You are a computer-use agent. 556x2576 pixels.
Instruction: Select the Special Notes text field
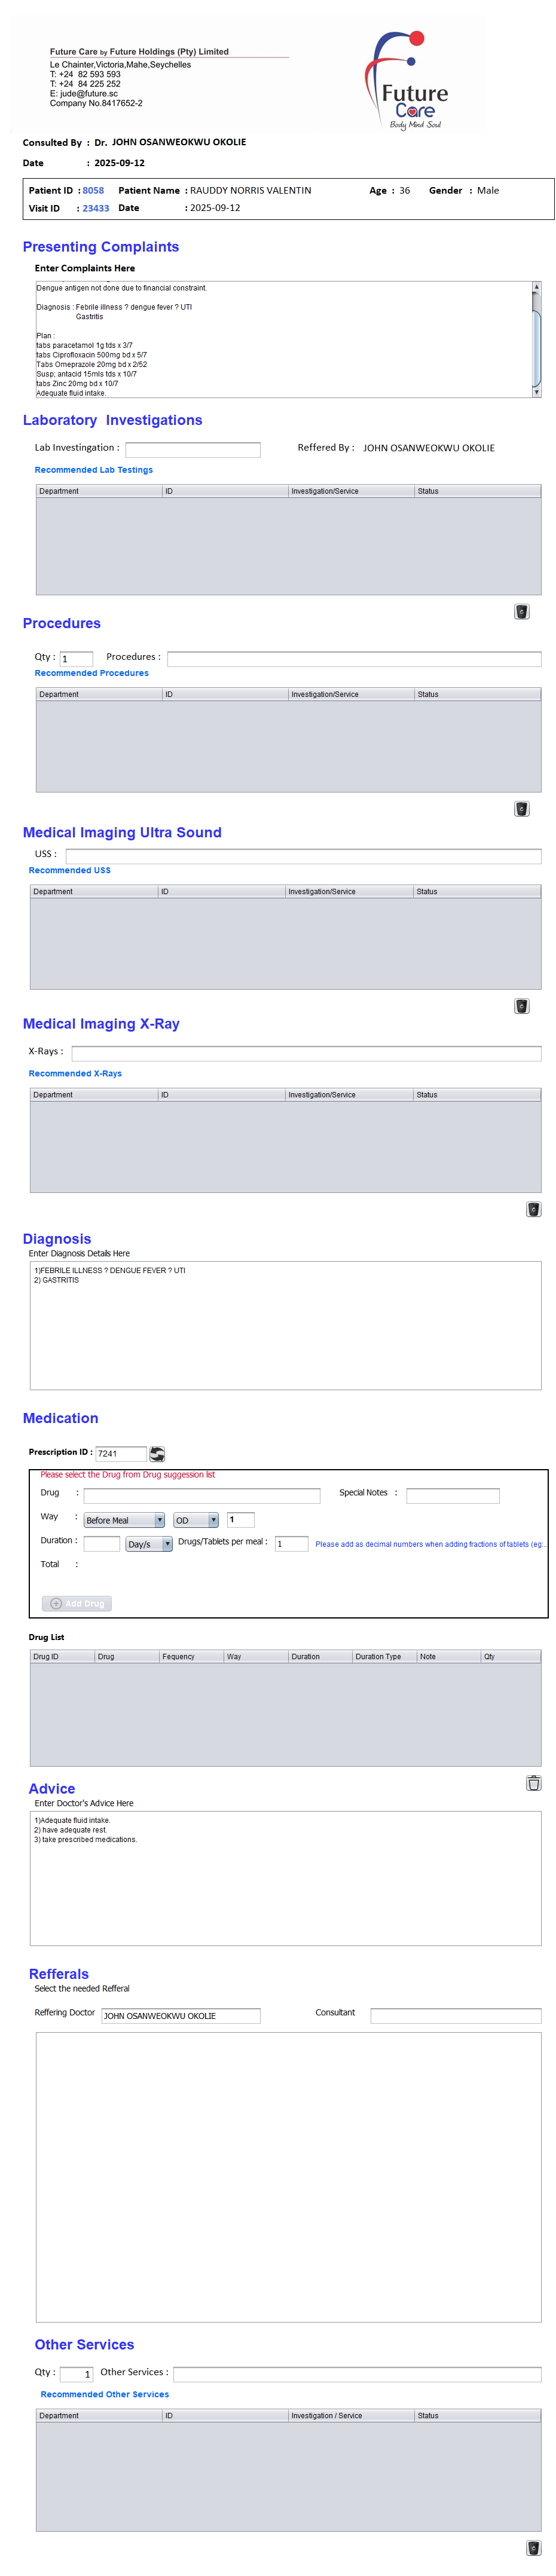[x=452, y=1495]
